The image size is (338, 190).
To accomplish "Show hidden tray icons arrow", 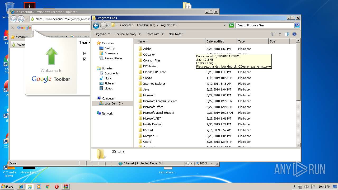I will pyautogui.click(x=295, y=187).
